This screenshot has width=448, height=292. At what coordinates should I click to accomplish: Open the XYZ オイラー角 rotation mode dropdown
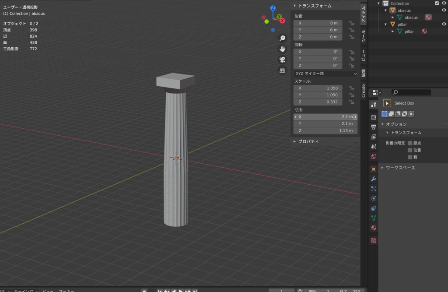click(325, 73)
